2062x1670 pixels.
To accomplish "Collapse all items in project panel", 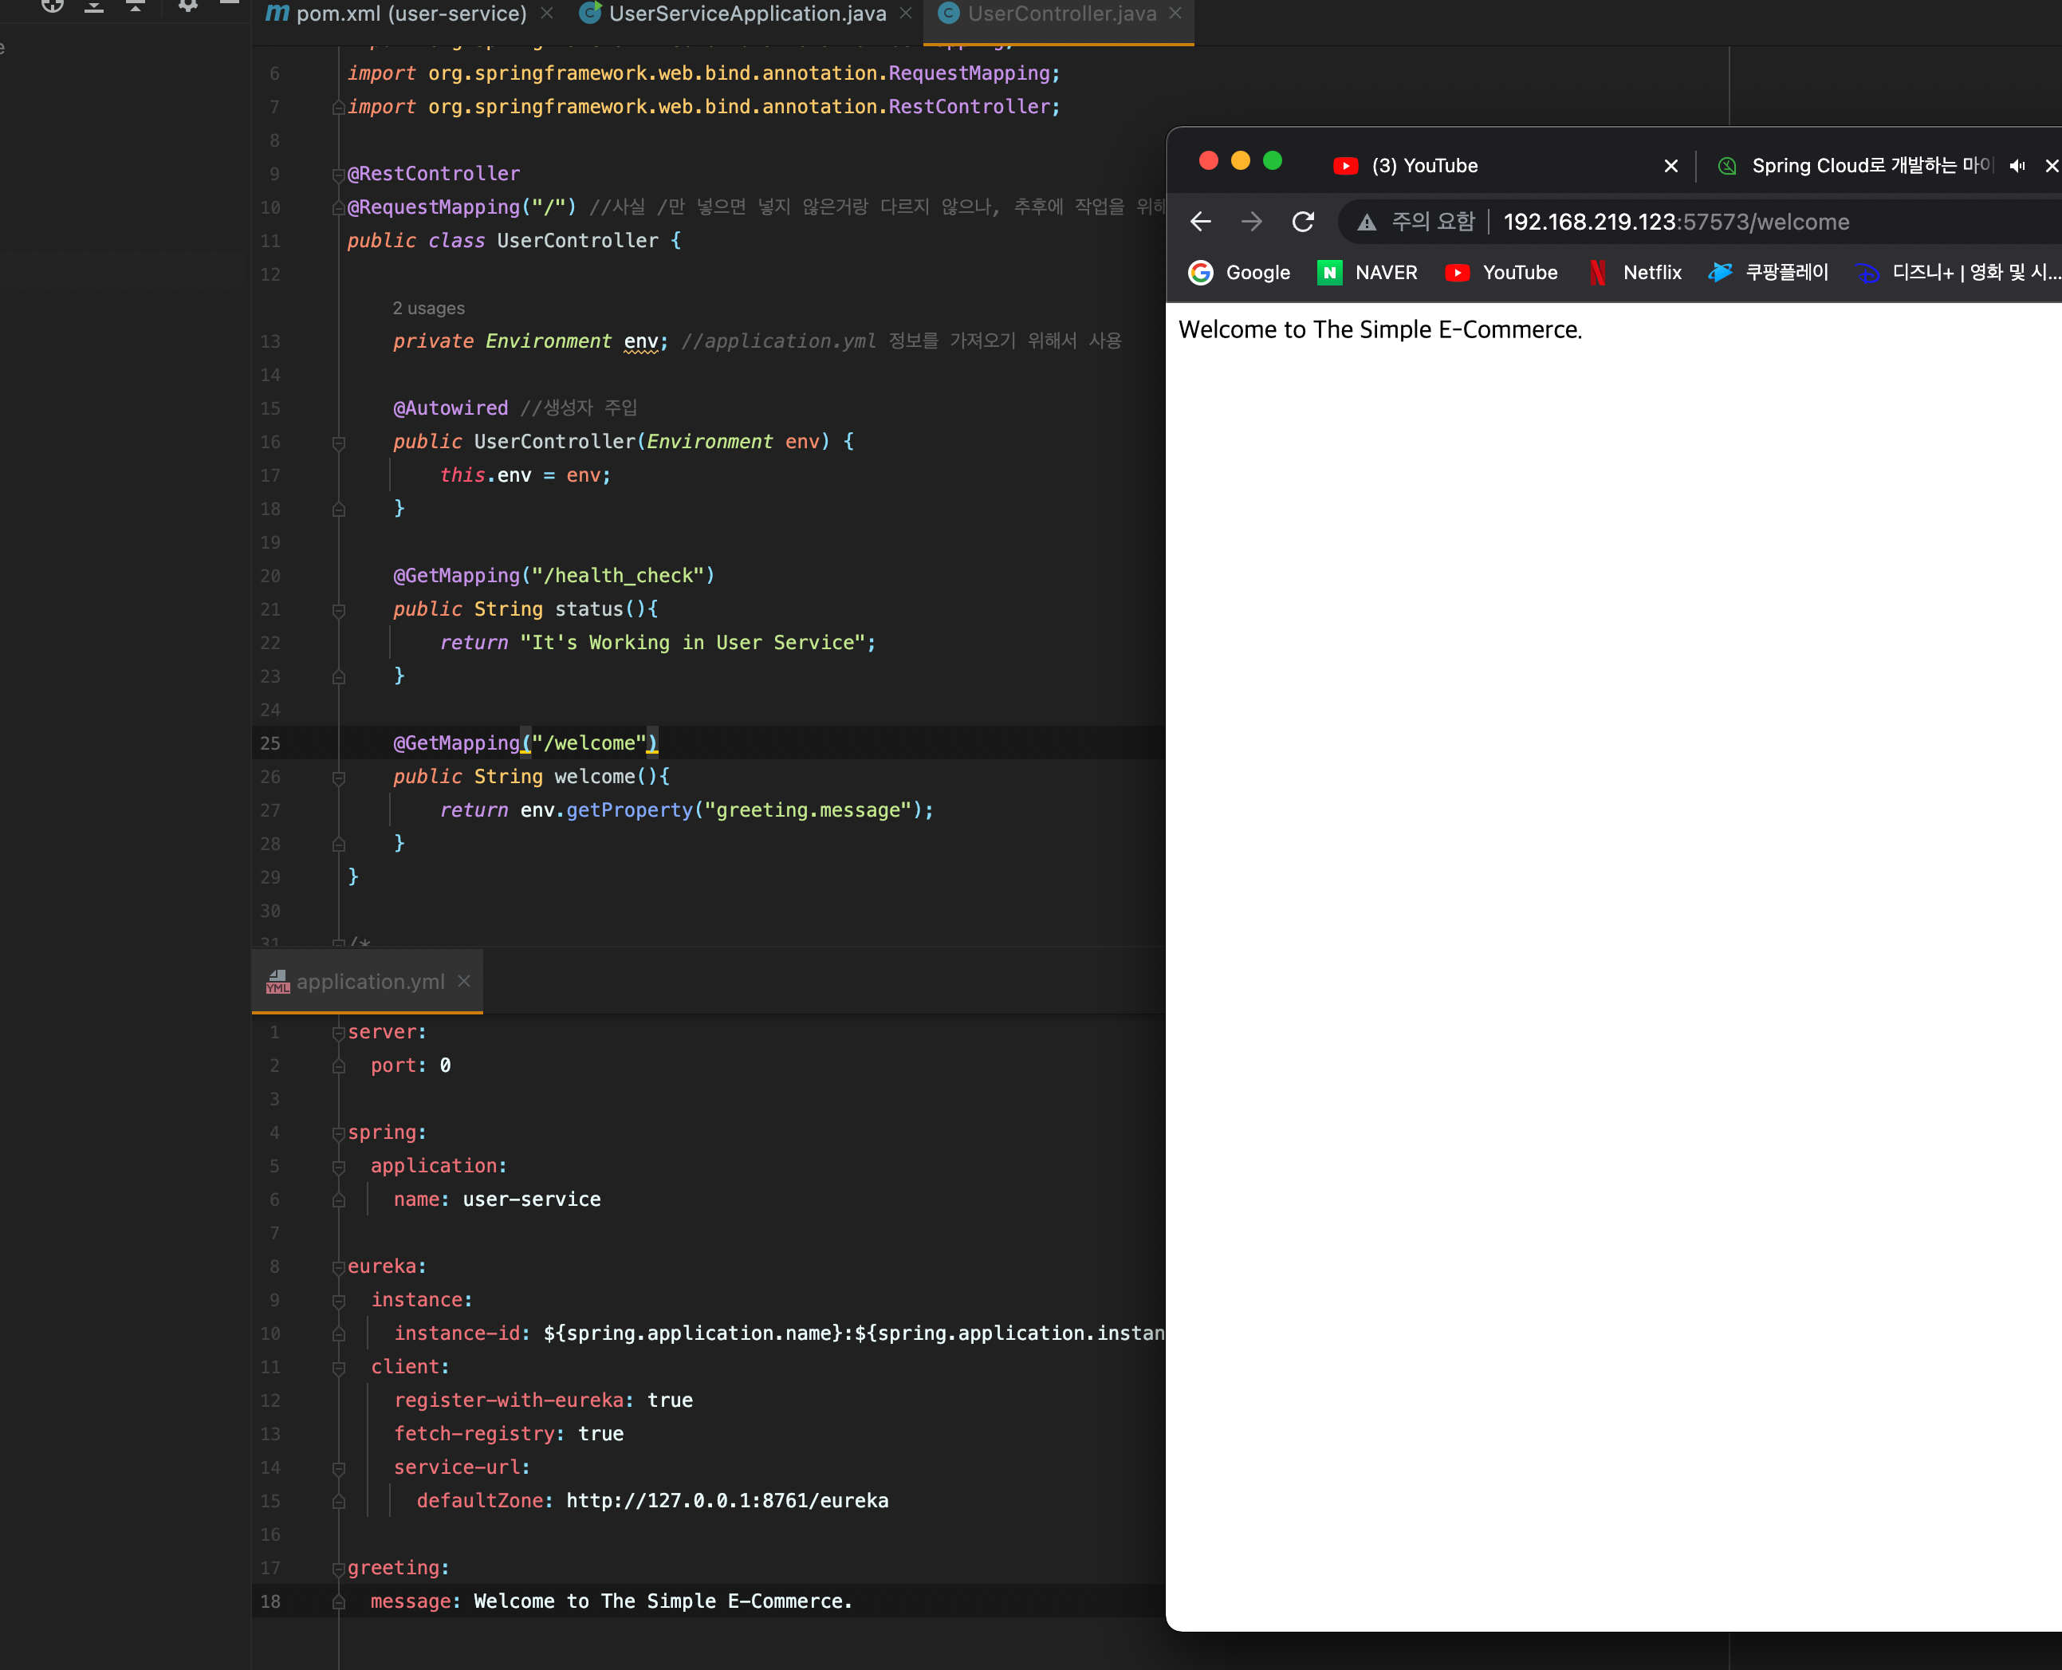I will pyautogui.click(x=136, y=6).
